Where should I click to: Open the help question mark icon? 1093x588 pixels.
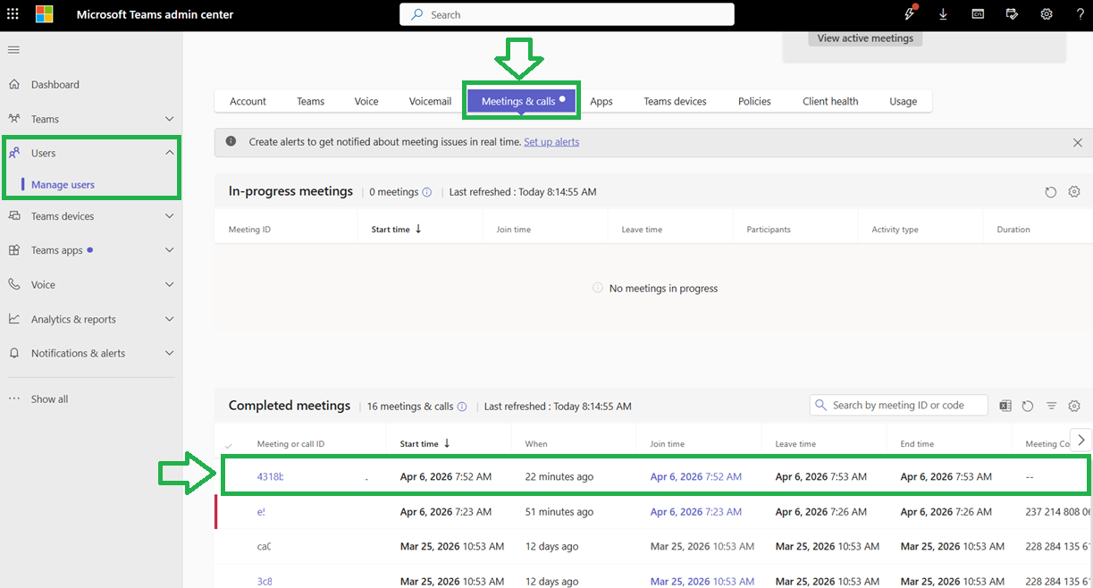(1080, 14)
